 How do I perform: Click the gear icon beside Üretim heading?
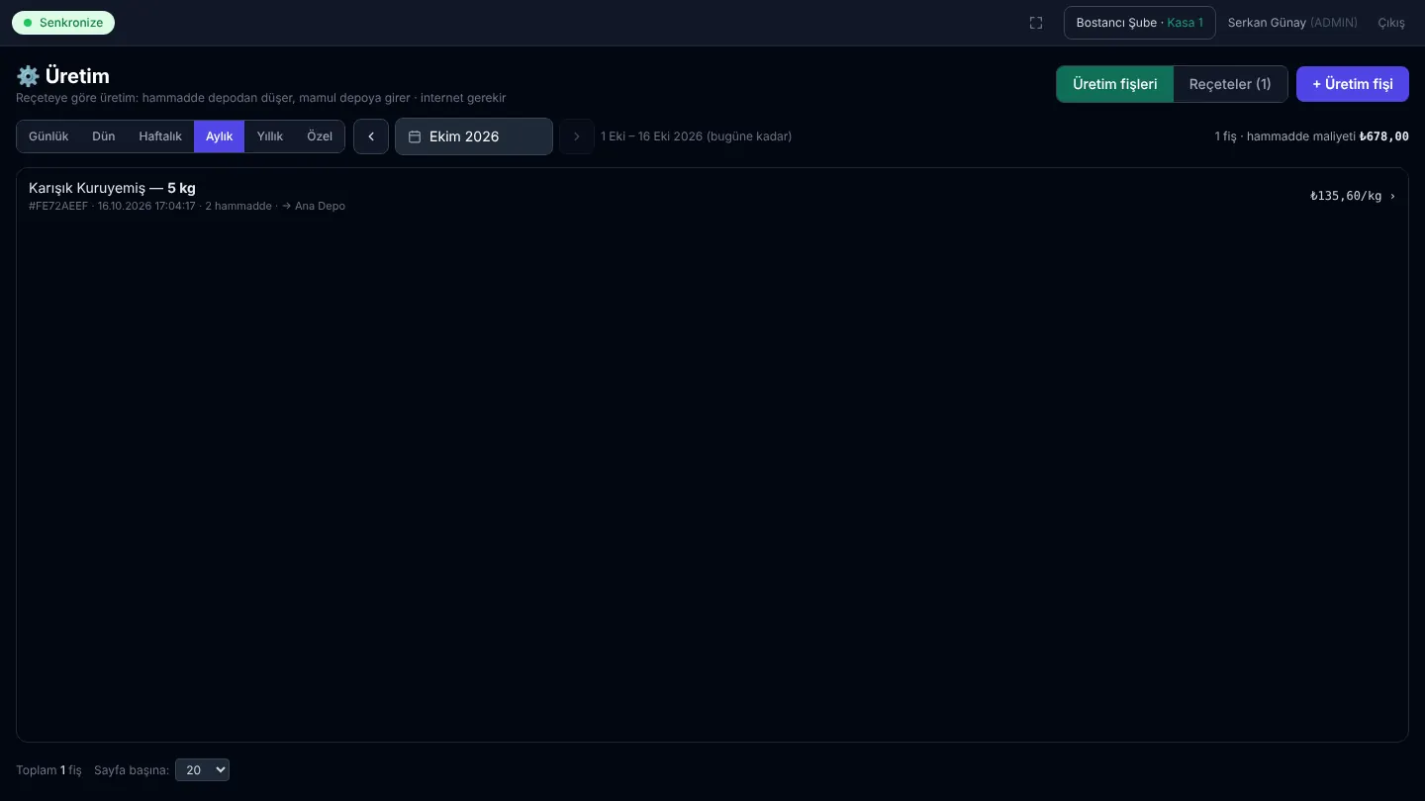[x=28, y=76]
